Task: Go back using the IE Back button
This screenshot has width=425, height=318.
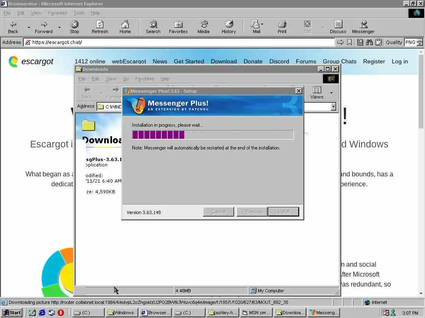Action: pyautogui.click(x=13, y=27)
